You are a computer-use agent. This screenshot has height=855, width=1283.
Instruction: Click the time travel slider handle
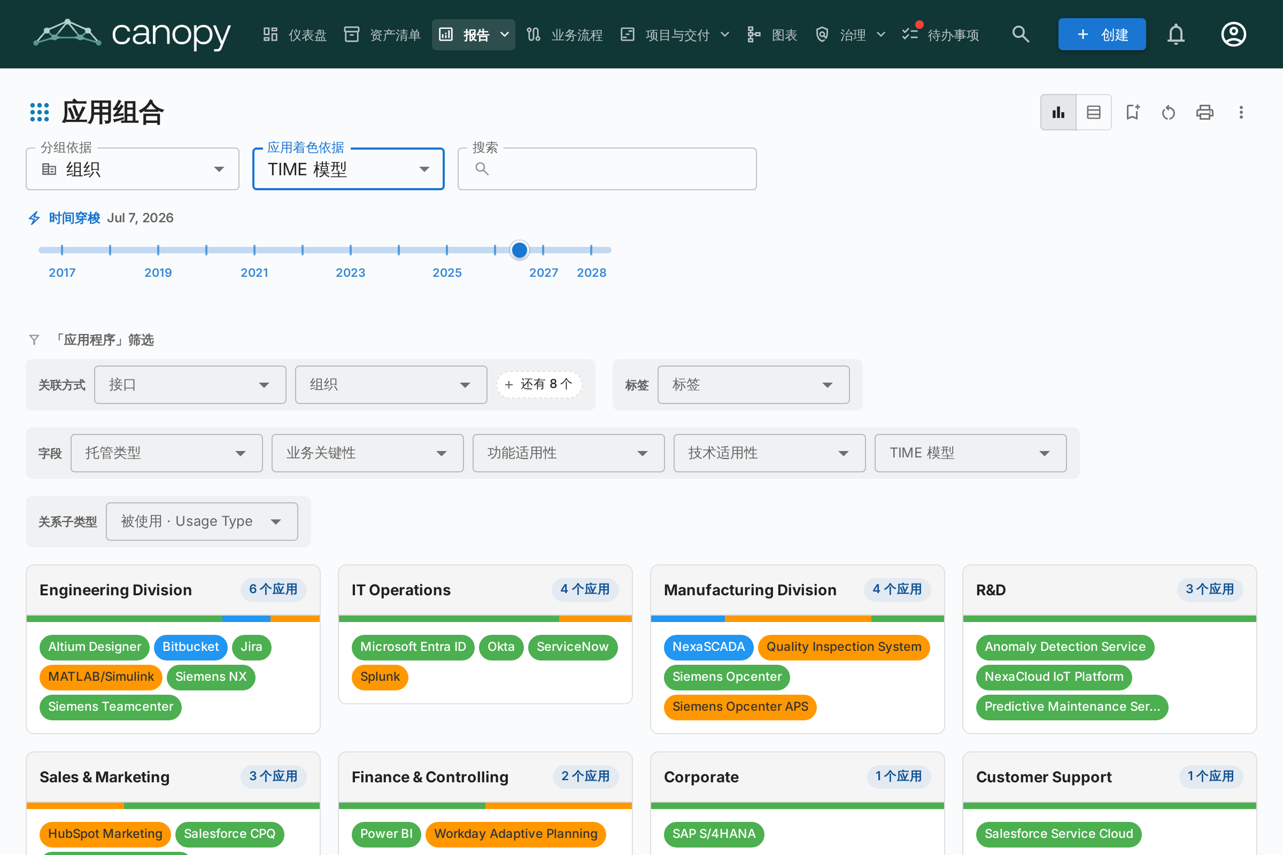pos(519,250)
